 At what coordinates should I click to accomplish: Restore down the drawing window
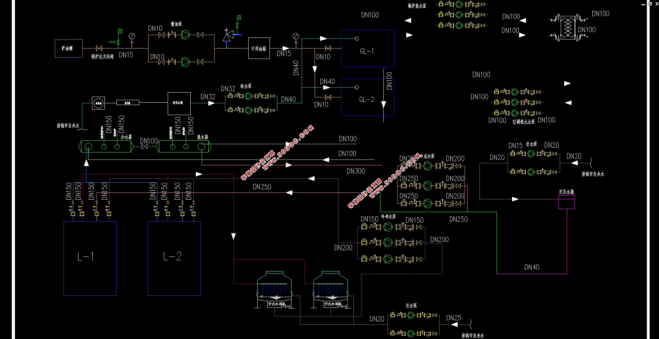coord(650,4)
